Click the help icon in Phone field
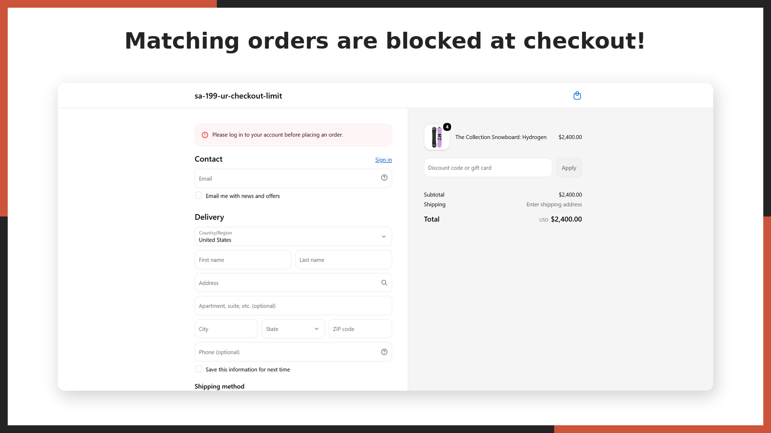This screenshot has width=771, height=433. tap(384, 352)
